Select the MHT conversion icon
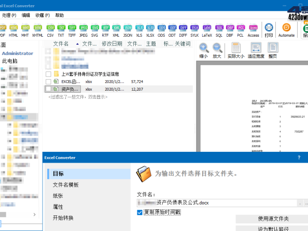This screenshot has width=308, height=231. point(25,30)
